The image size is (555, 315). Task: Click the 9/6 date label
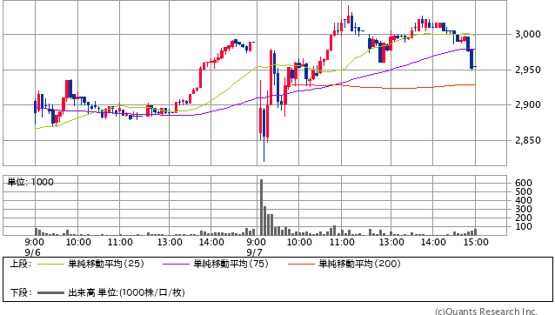(32, 252)
